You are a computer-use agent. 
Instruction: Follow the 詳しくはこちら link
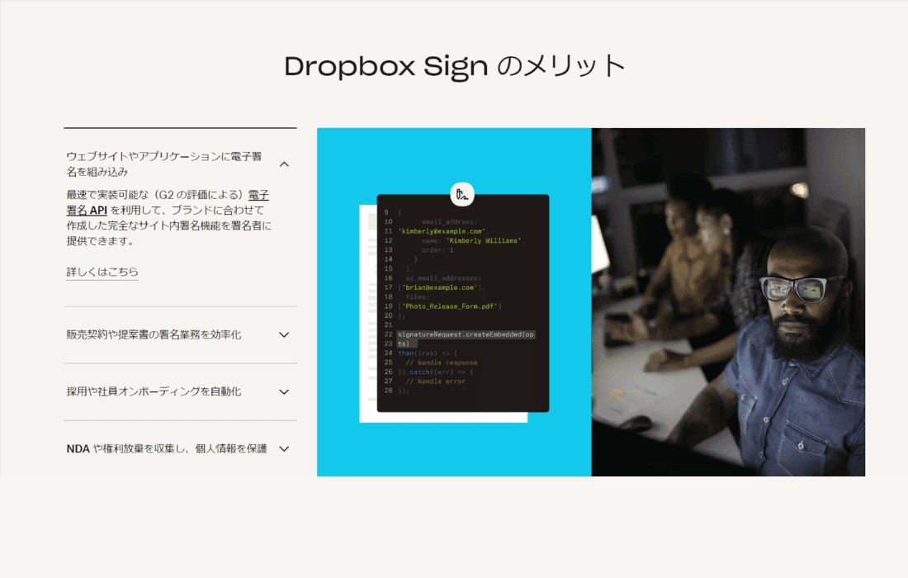pos(102,272)
